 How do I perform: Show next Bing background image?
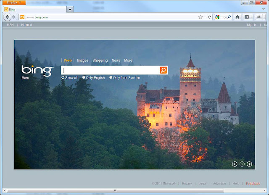pos(242,164)
